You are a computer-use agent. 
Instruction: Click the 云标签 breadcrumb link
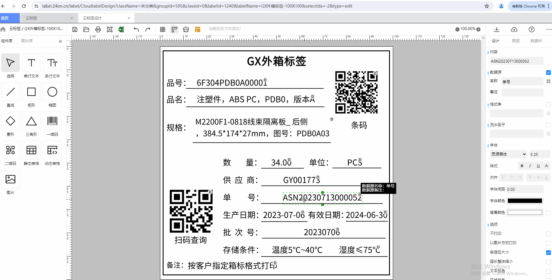[15, 29]
